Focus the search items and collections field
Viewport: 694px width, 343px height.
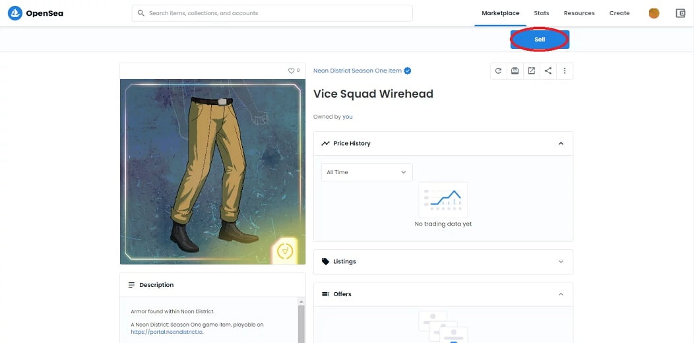272,13
